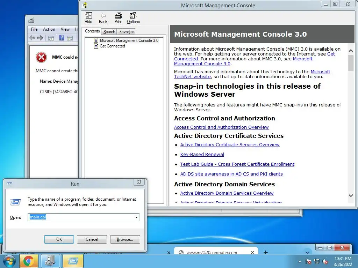358x268 pixels.
Task: Select the Get Connected topic
Action: (x=112, y=46)
